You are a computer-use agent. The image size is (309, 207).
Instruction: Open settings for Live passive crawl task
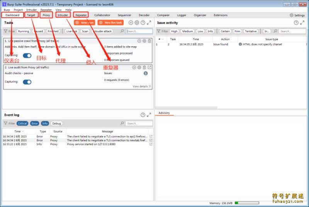tap(144, 41)
